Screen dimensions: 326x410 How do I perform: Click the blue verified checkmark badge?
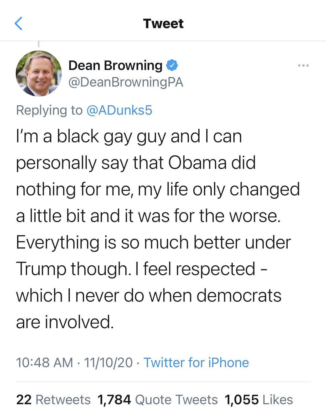(x=172, y=65)
